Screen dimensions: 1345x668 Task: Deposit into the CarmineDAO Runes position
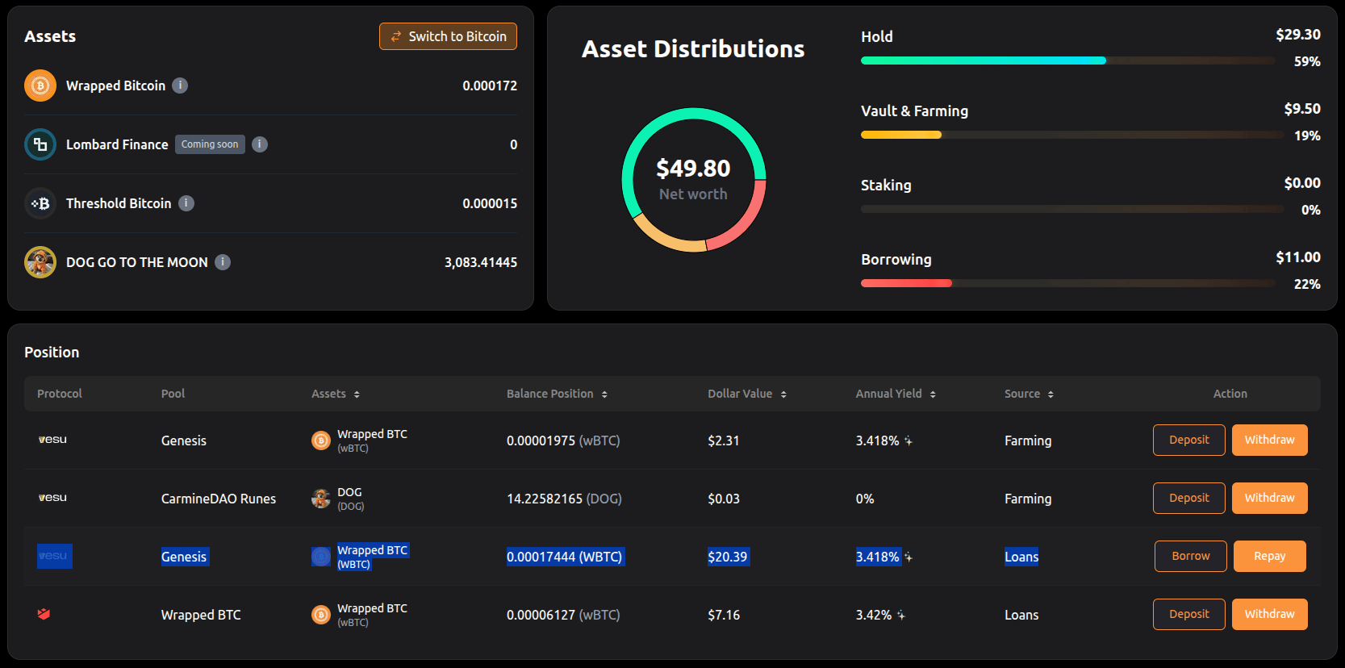[x=1189, y=498]
